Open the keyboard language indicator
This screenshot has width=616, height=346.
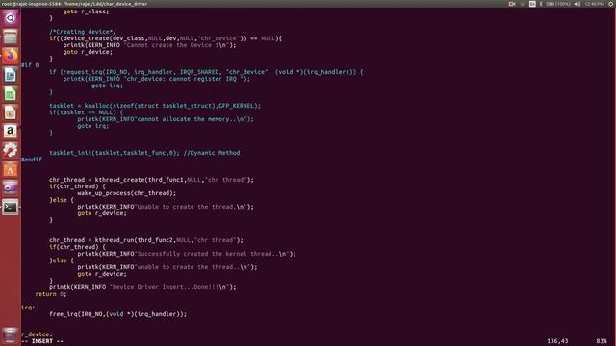(x=532, y=4)
